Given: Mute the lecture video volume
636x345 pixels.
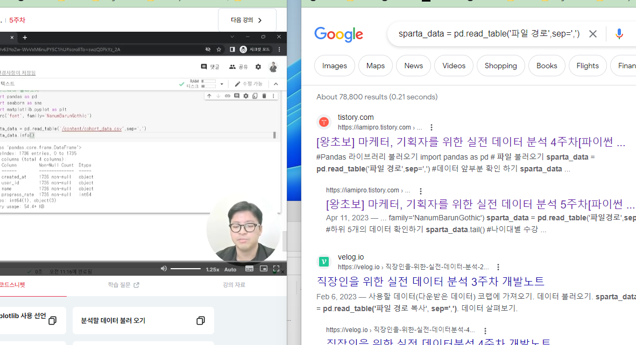Looking at the screenshot, I should [164, 269].
